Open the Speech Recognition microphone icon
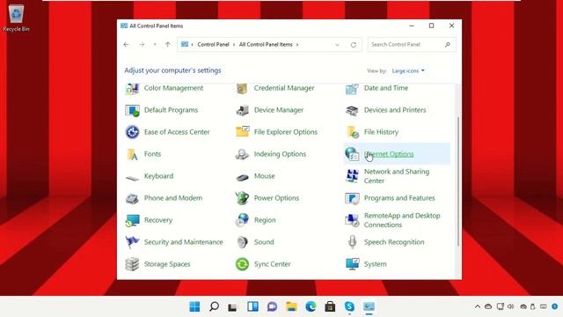Viewport: 563px width, 317px height. (352, 242)
